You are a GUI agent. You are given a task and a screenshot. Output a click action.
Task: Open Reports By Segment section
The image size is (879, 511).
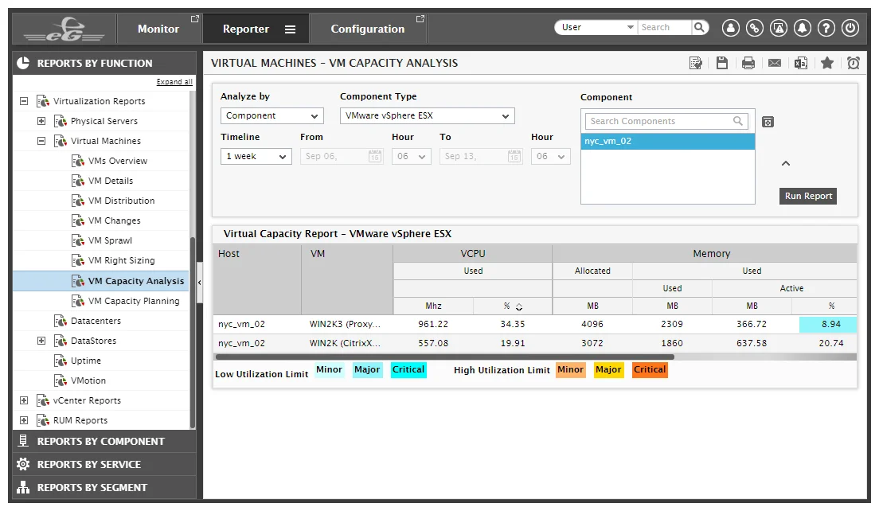[x=104, y=487]
